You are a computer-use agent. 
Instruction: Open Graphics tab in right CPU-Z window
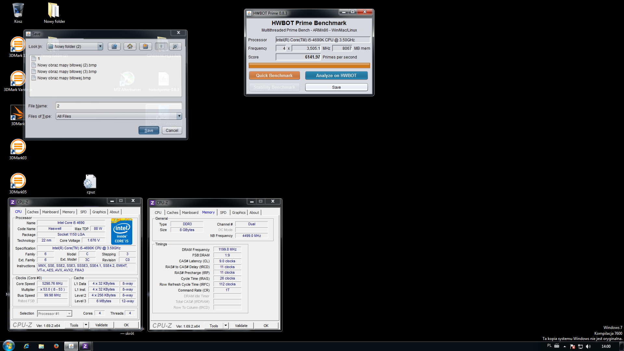click(239, 213)
